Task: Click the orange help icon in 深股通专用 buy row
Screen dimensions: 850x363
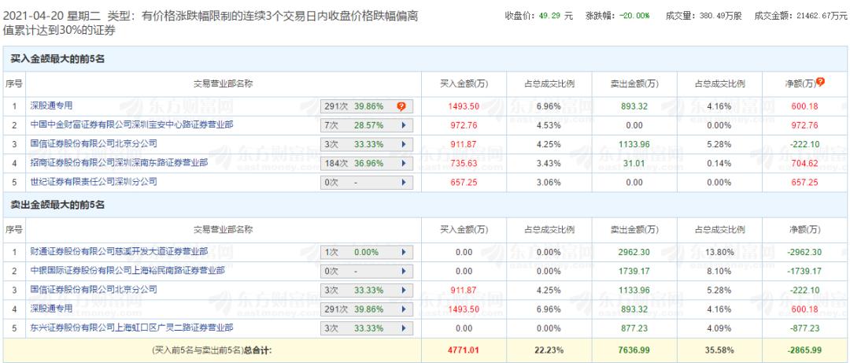Action: click(x=401, y=106)
